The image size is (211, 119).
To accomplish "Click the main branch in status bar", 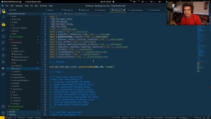I will pos(9,118).
